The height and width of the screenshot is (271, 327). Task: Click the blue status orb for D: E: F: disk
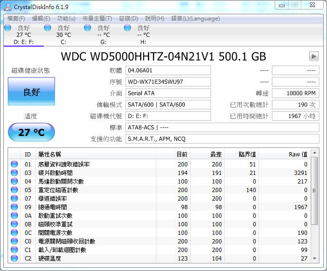8,28
